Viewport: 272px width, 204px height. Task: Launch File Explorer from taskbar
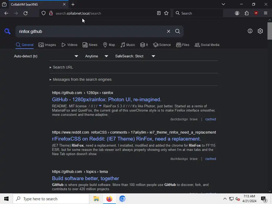tap(96, 199)
